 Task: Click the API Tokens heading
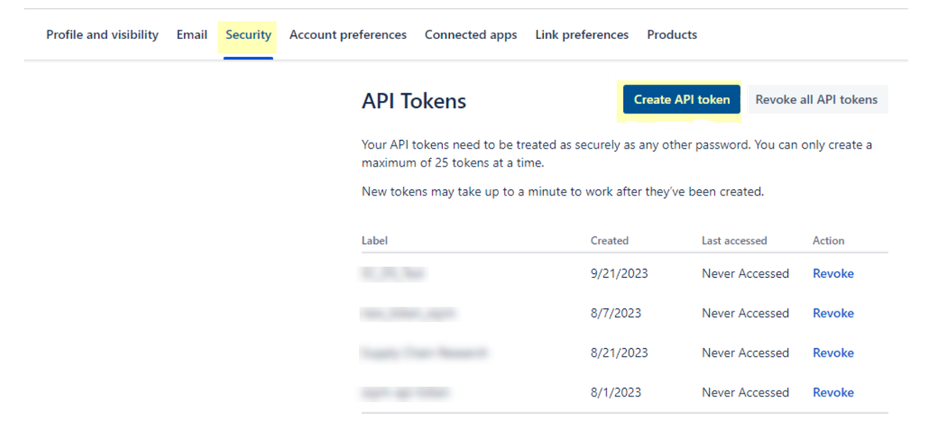(x=414, y=101)
